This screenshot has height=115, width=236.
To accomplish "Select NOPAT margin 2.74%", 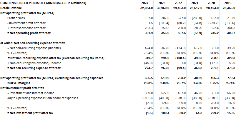I will pyautogui.click(x=231, y=83).
